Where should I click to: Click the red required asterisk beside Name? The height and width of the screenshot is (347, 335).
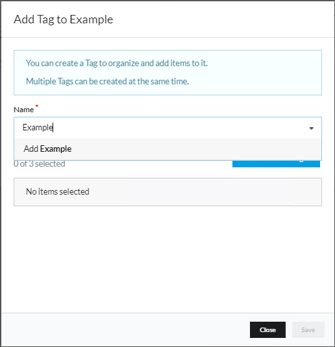37,106
